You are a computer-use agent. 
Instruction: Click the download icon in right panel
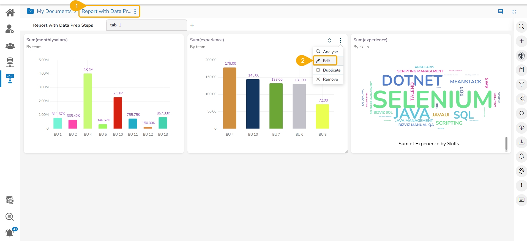[521, 142]
